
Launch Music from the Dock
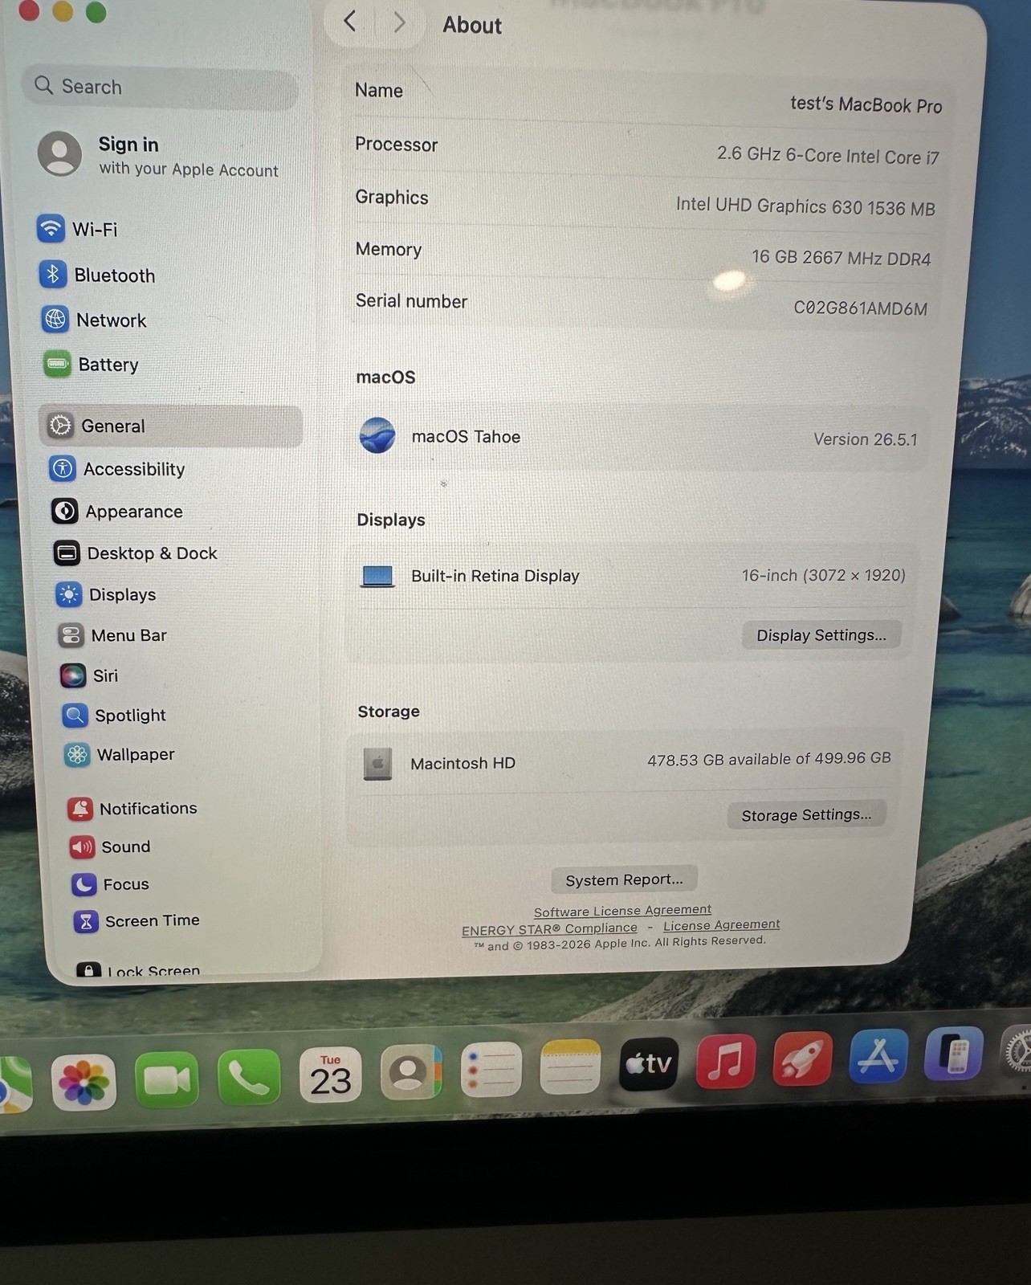tap(726, 1060)
